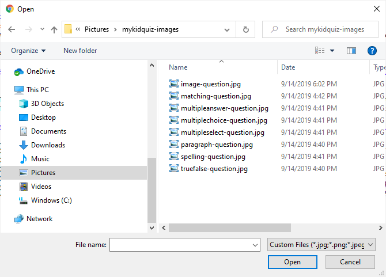Open the view options dropdown arrow
The height and width of the screenshot is (277, 386).
pos(332,51)
